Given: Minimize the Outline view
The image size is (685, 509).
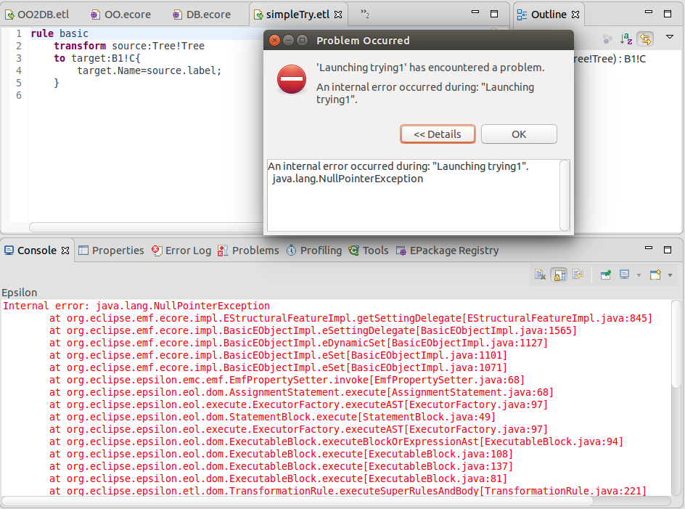Looking at the screenshot, I should (x=649, y=12).
